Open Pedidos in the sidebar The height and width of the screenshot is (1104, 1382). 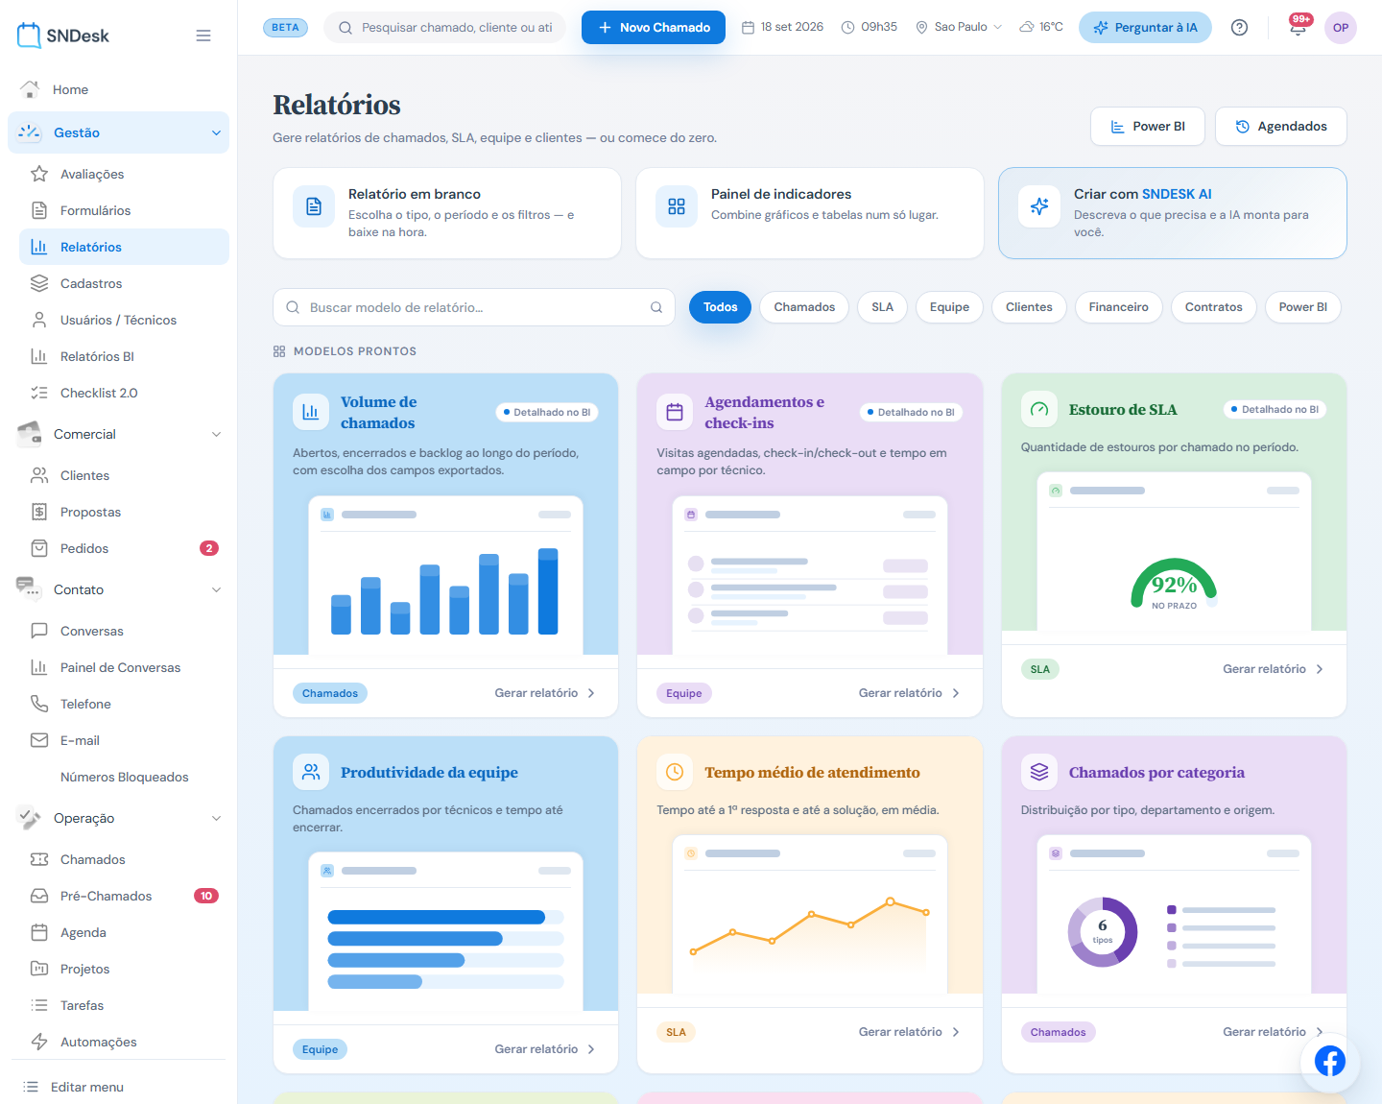tap(124, 548)
